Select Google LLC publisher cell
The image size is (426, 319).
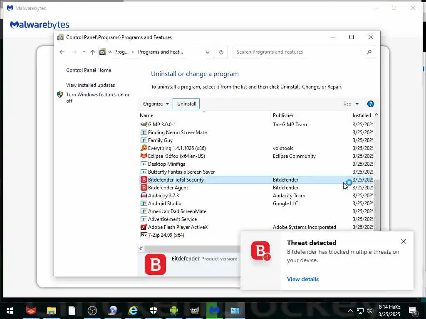285,204
